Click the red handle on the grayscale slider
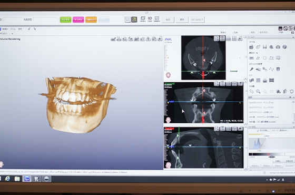 point(268,154)
